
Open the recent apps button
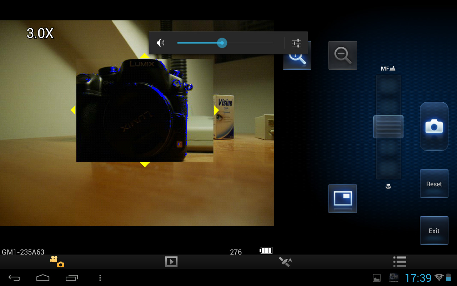71,278
